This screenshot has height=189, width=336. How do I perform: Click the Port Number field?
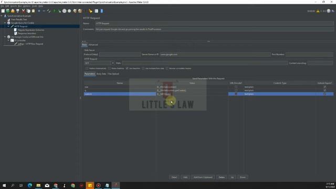[309, 55]
